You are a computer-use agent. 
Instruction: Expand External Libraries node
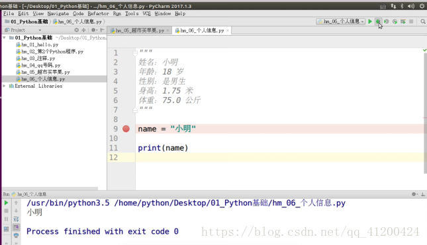coord(5,86)
